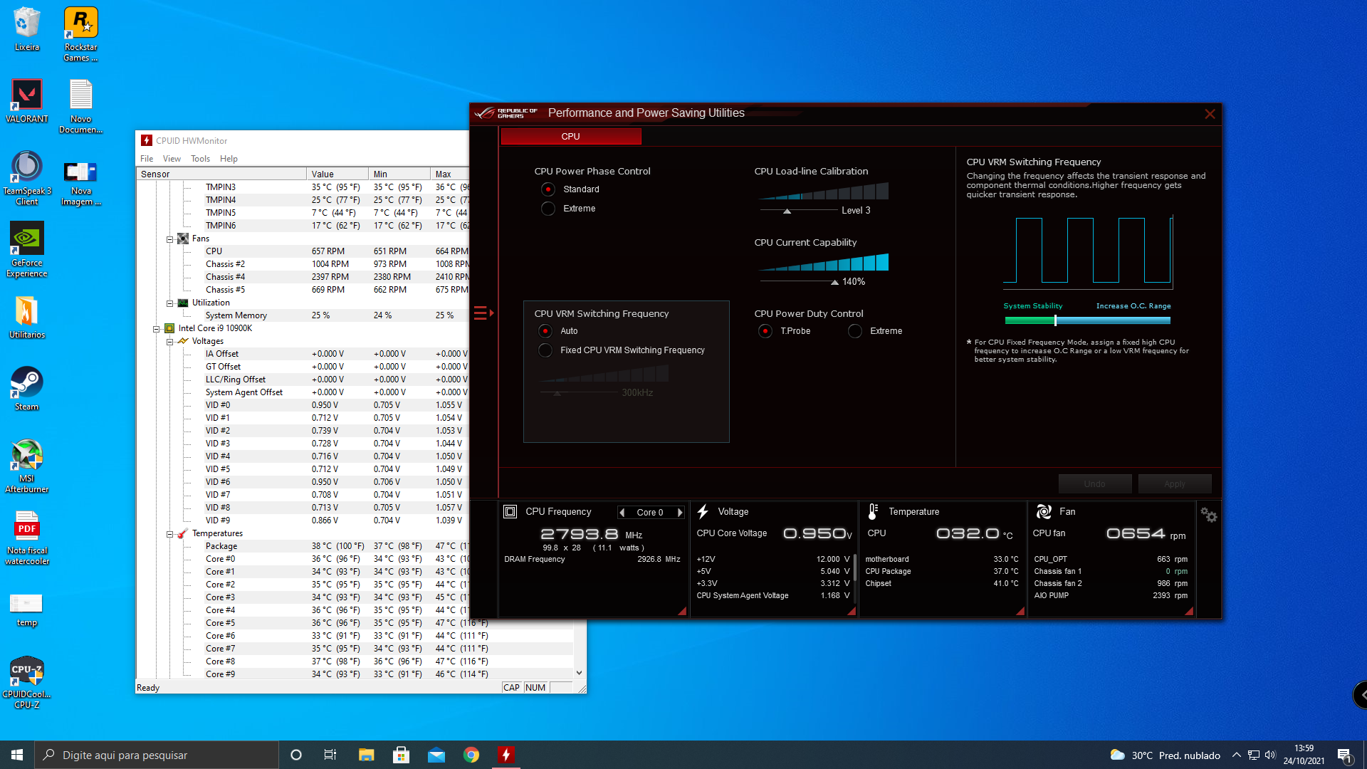Image resolution: width=1367 pixels, height=769 pixels.
Task: Expand Temperature panel corner arrow
Action: [x=1020, y=611]
